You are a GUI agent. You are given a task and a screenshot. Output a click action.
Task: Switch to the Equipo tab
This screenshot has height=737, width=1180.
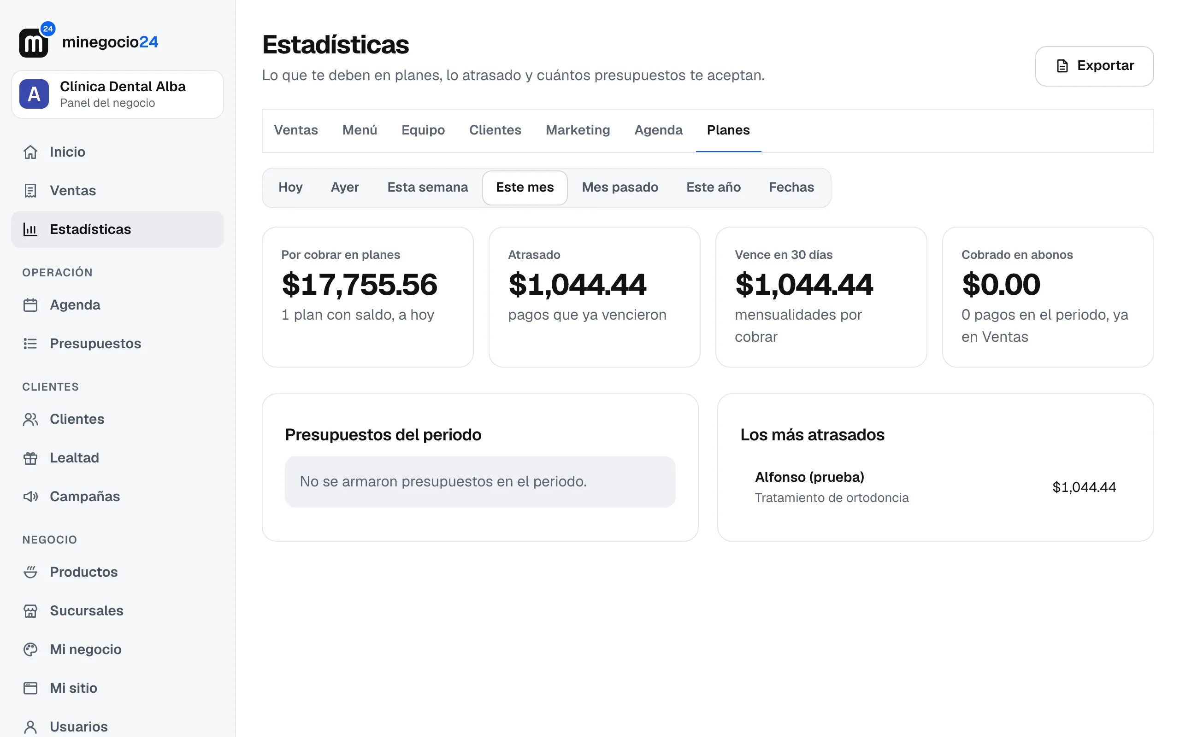click(x=423, y=130)
